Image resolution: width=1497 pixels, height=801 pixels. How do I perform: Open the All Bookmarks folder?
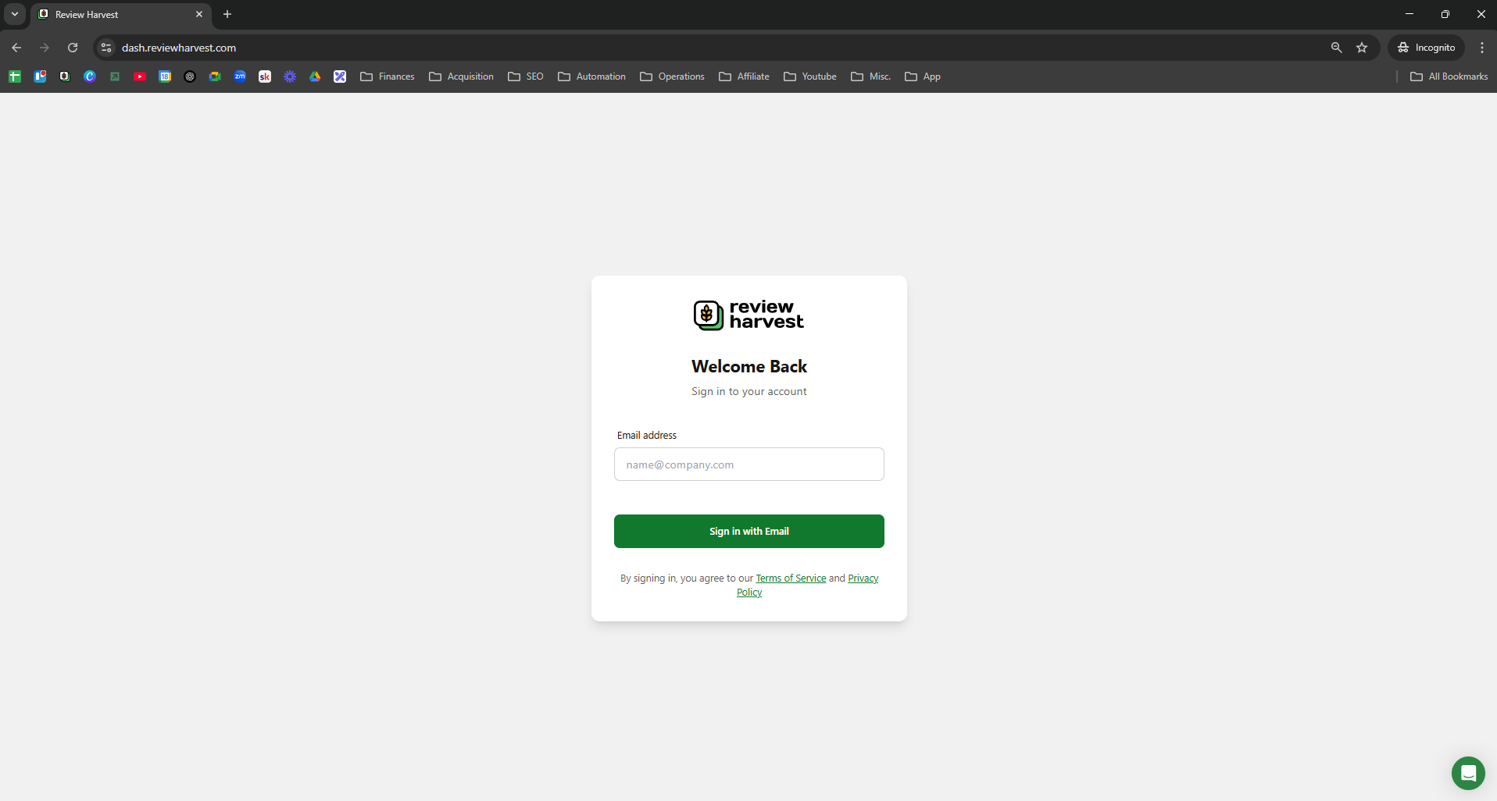click(x=1449, y=77)
